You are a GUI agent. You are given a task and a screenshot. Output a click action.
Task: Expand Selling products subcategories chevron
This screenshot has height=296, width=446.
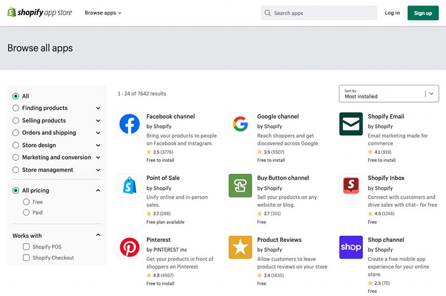click(98, 121)
